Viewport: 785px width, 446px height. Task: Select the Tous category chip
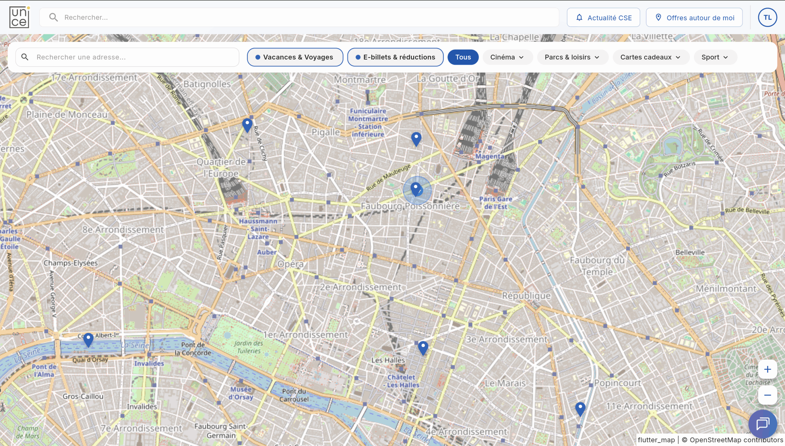[x=463, y=57]
